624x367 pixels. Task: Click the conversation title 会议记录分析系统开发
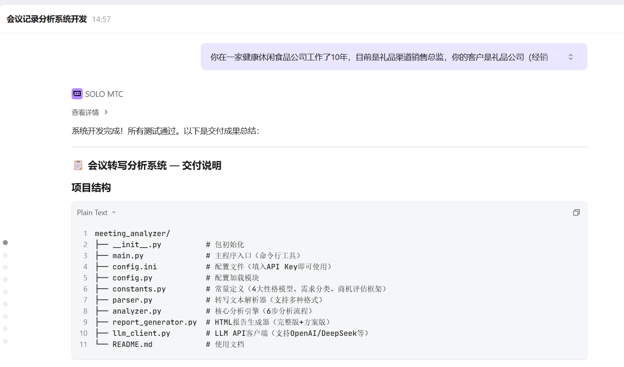point(47,19)
